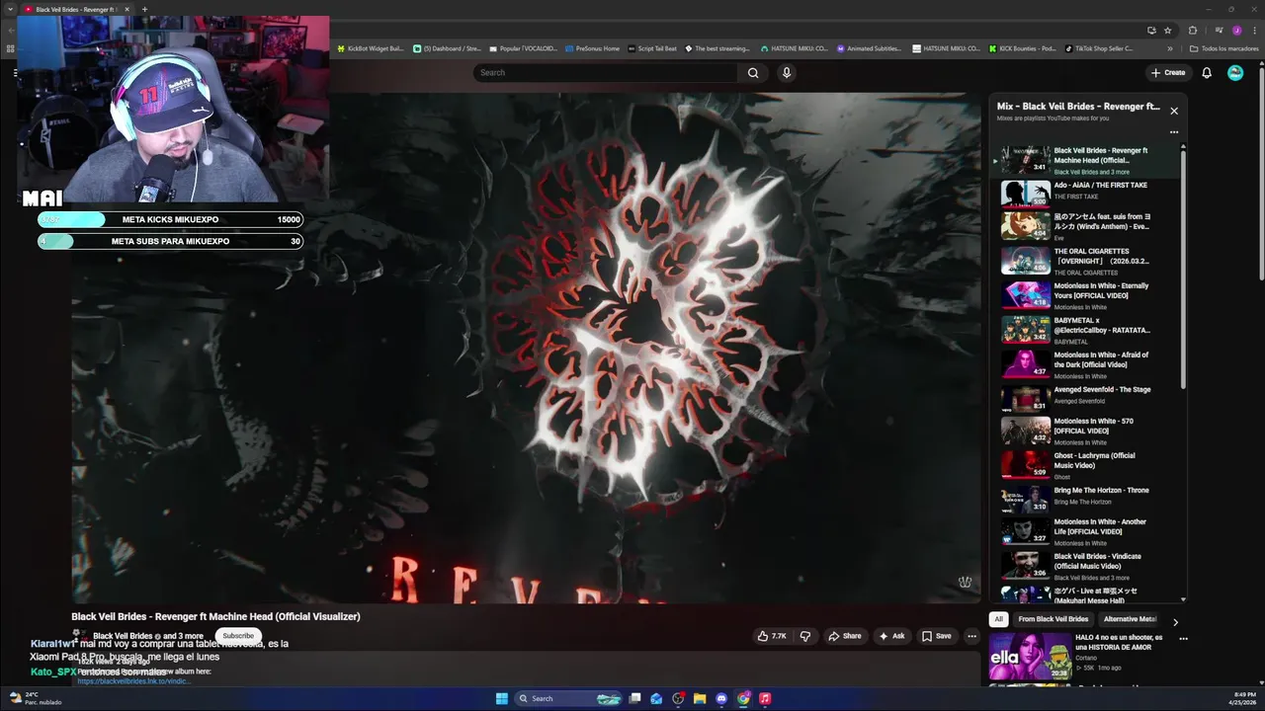This screenshot has height=711, width=1265.
Task: Open Script Tail Beat bookmark
Action: (x=653, y=48)
